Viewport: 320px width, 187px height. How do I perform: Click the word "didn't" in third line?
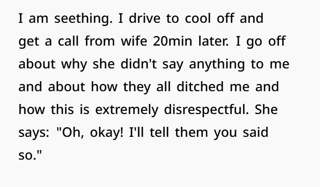[139, 63]
